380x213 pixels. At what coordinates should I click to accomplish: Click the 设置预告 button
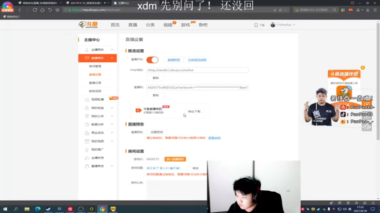tap(157, 132)
